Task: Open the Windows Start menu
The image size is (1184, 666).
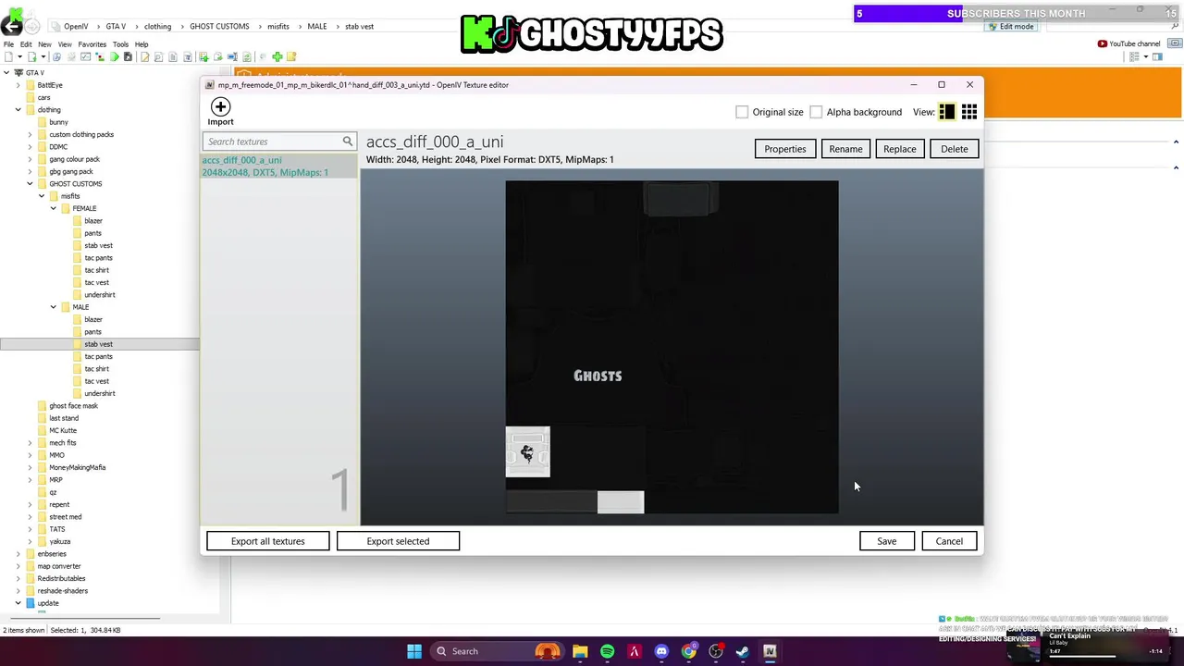Action: [x=414, y=651]
